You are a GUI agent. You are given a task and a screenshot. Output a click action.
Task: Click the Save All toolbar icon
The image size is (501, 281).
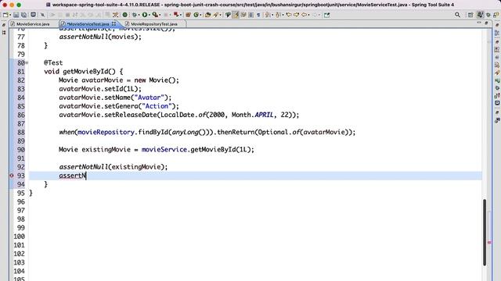point(24,15)
